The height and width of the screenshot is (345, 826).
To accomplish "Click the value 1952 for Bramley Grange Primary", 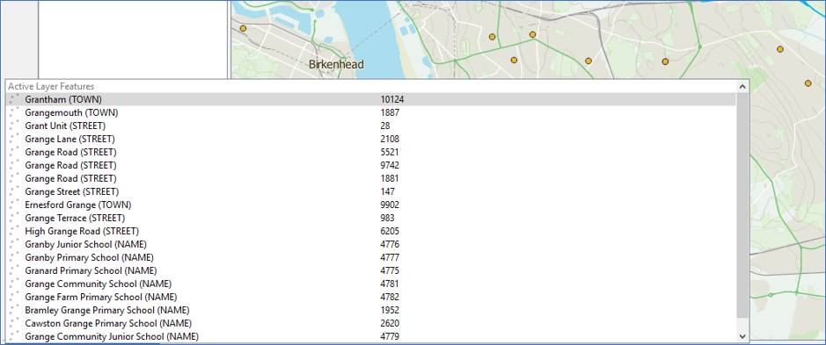I will point(390,310).
